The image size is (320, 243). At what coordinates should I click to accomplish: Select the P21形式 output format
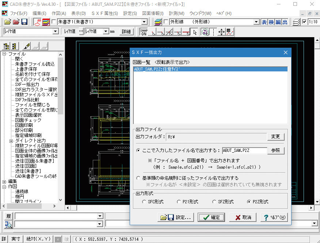[x=179, y=201]
